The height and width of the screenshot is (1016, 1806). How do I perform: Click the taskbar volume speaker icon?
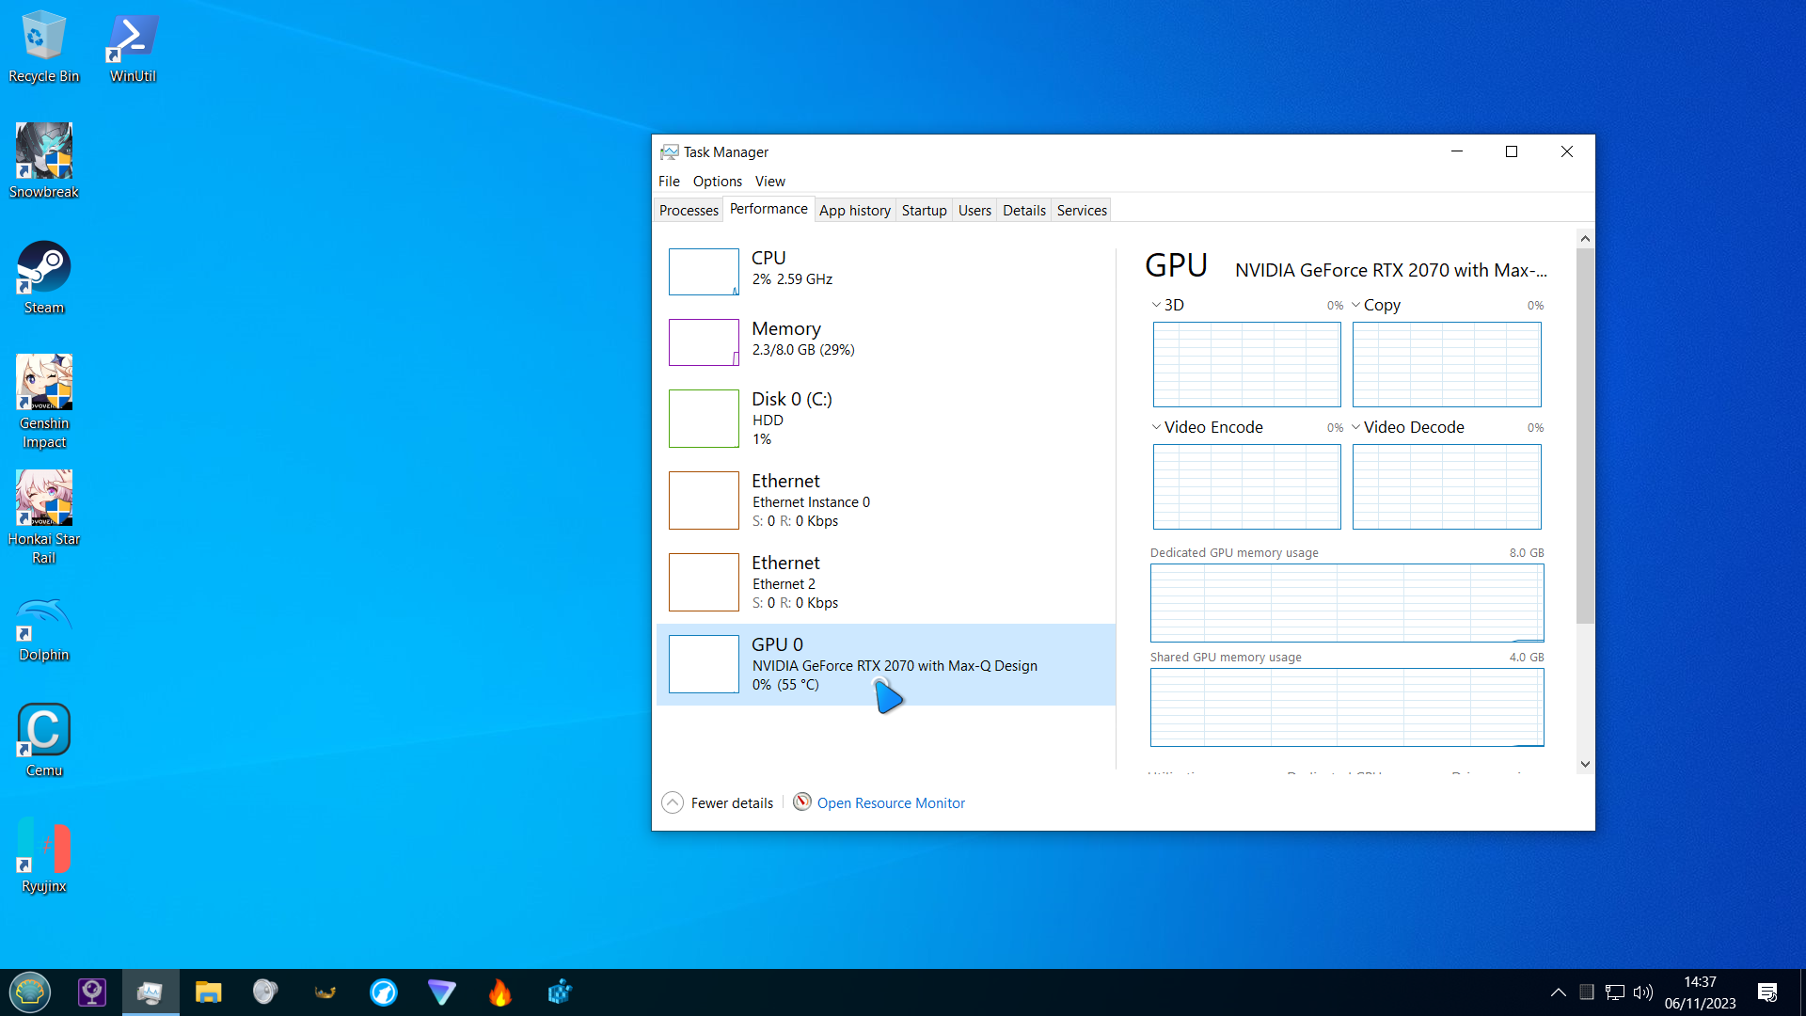tap(1642, 992)
